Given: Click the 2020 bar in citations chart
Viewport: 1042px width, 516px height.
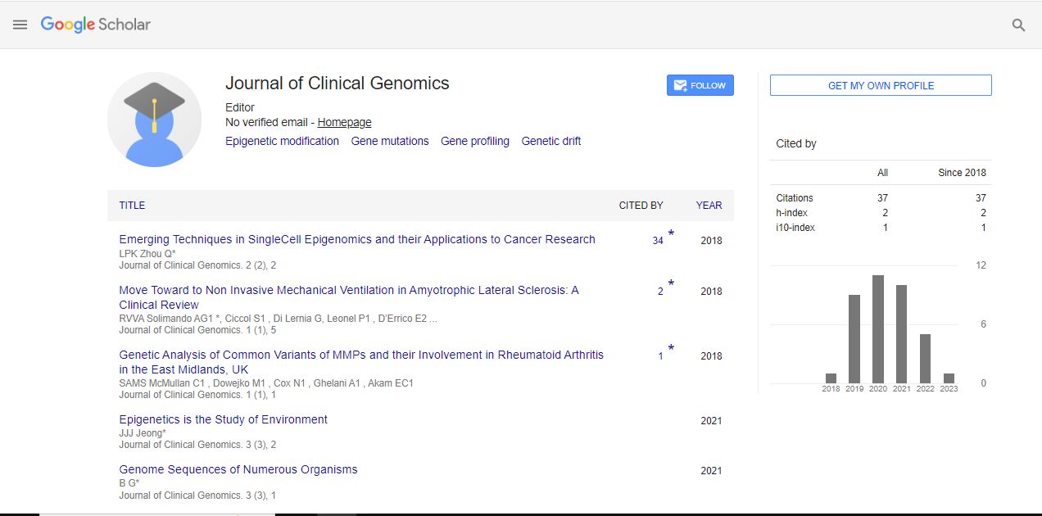Looking at the screenshot, I should coord(878,329).
